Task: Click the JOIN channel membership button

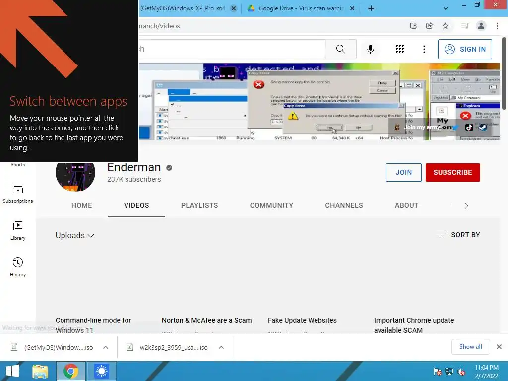Action: tap(403, 172)
